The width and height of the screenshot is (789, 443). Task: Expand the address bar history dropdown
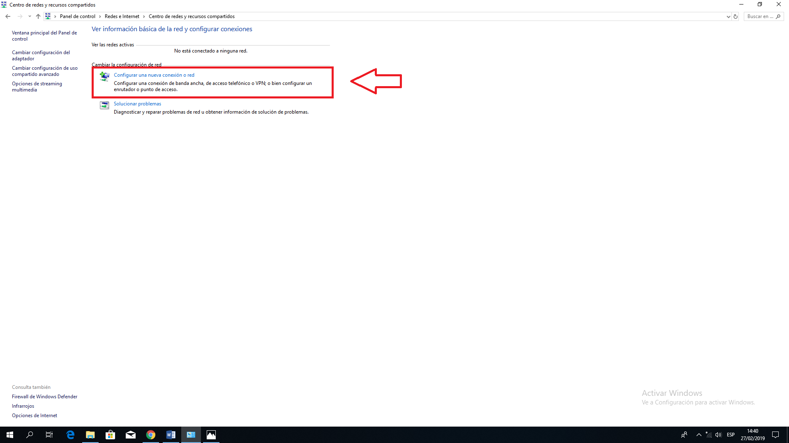point(728,16)
